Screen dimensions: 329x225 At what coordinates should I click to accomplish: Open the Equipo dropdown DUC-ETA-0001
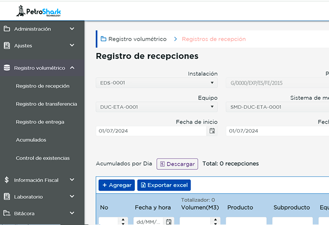[x=157, y=107]
